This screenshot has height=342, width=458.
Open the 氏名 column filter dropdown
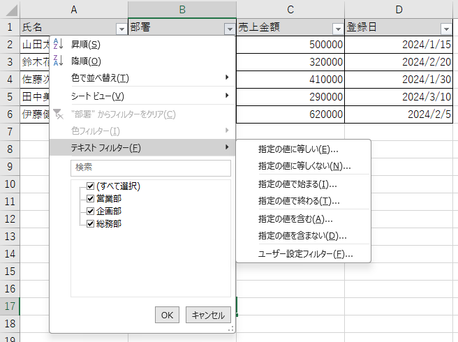point(121,29)
